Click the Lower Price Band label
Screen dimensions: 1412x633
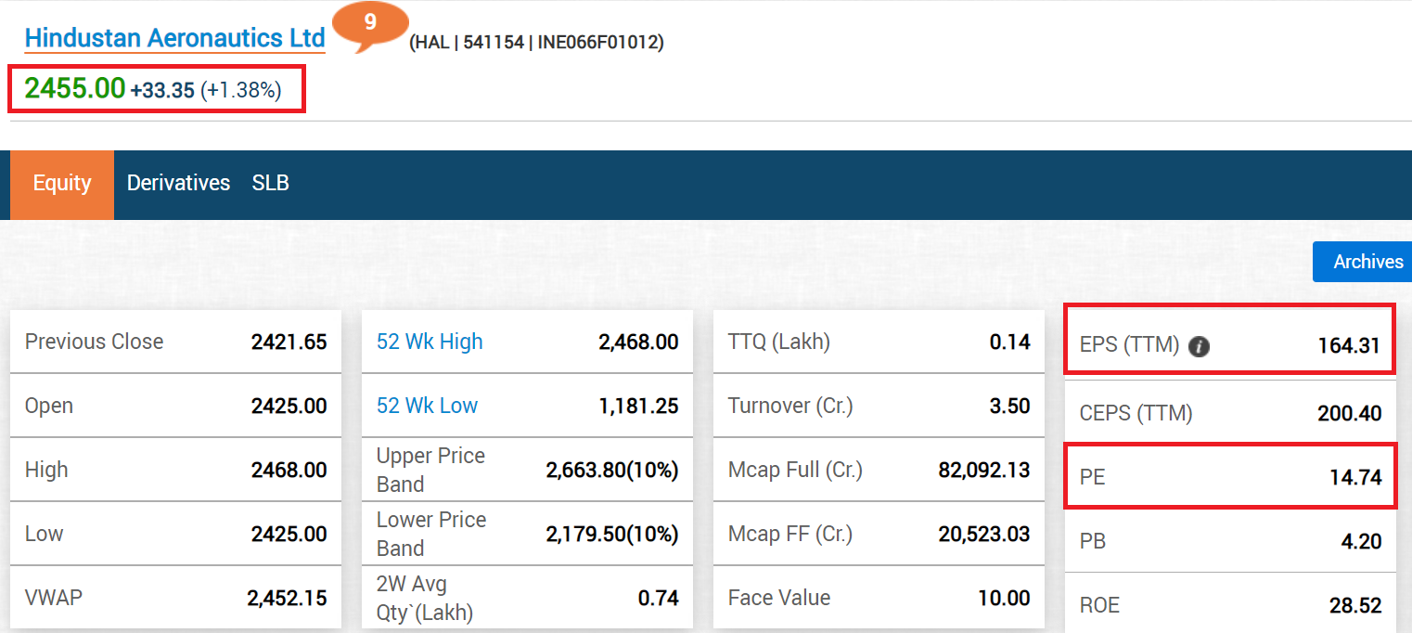[431, 534]
